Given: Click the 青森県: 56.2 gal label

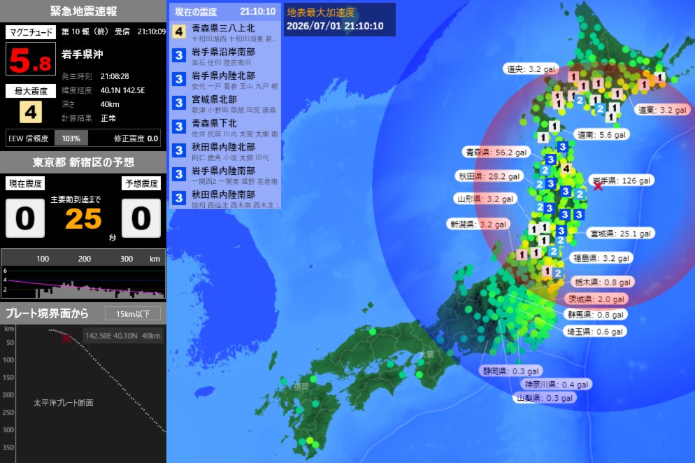Looking at the screenshot, I should click(496, 152).
